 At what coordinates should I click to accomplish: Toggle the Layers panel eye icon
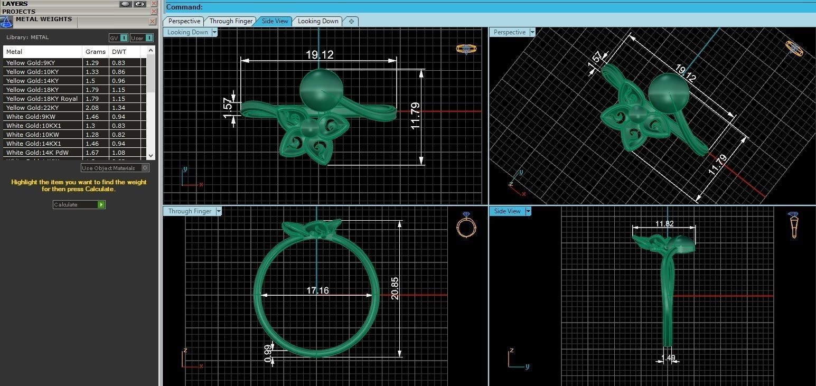tap(139, 4)
